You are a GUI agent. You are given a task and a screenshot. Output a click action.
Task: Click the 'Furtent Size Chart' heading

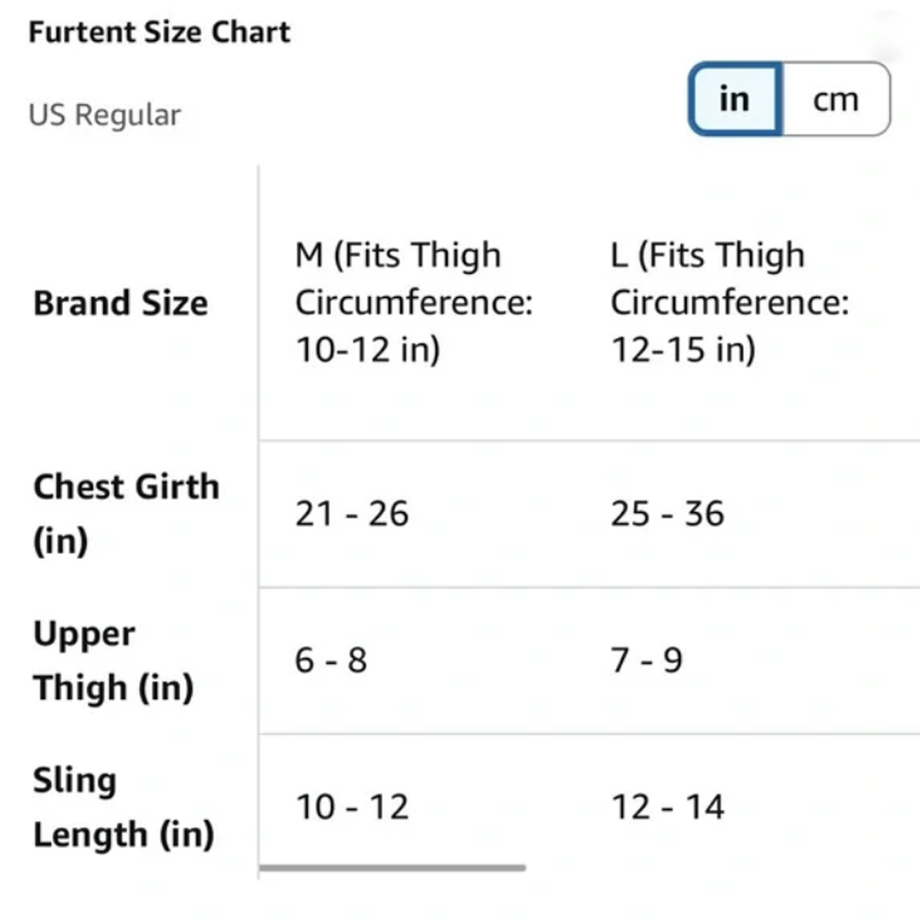click(159, 32)
